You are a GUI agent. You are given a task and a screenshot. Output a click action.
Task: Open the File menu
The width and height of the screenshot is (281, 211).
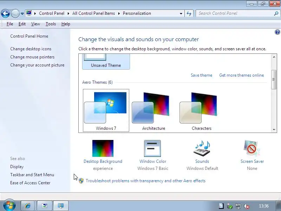(x=10, y=24)
